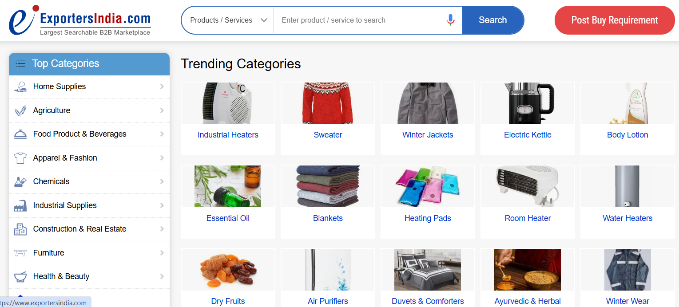This screenshot has width=679, height=307.
Task: Click the search product input field
Action: coord(359,20)
